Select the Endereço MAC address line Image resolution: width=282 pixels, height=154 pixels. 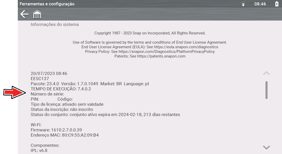65,135
